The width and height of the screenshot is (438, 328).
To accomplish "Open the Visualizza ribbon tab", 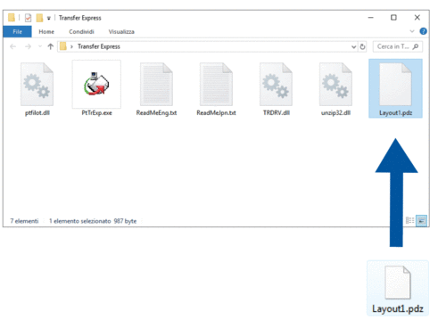I will tap(121, 31).
